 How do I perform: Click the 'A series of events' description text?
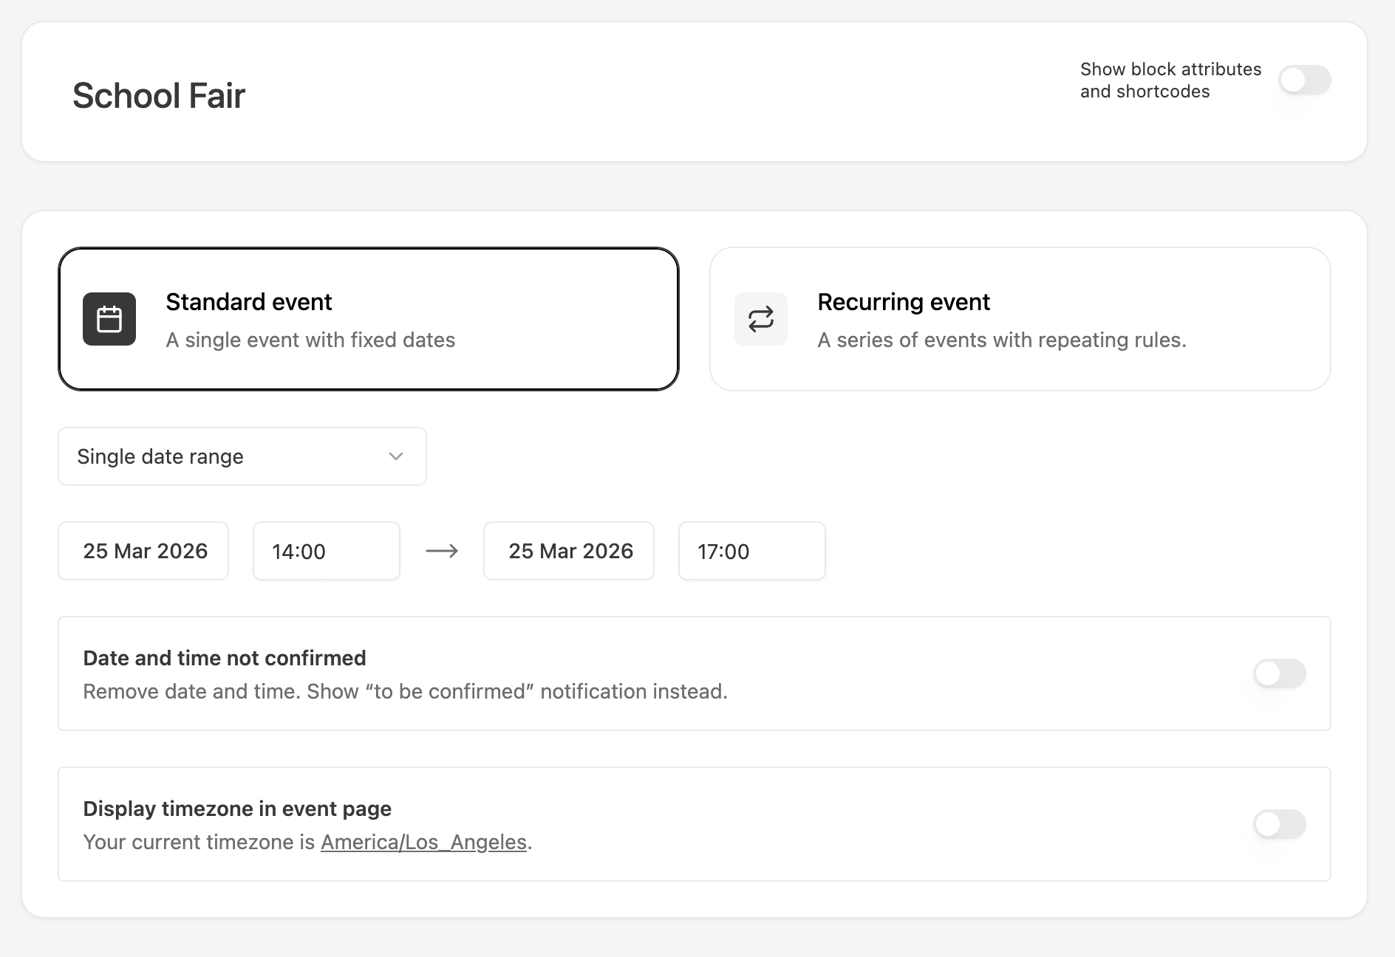[1001, 340]
